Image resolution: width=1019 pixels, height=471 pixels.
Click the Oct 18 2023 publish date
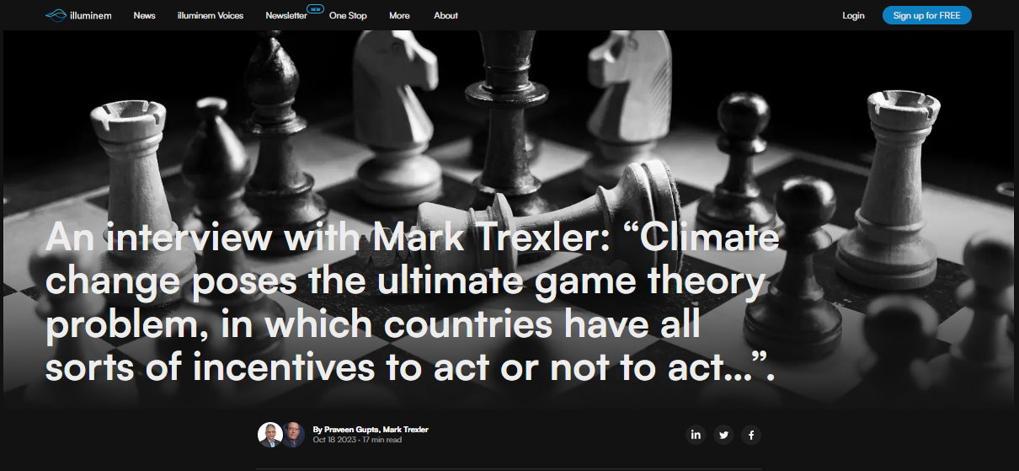[x=333, y=440]
